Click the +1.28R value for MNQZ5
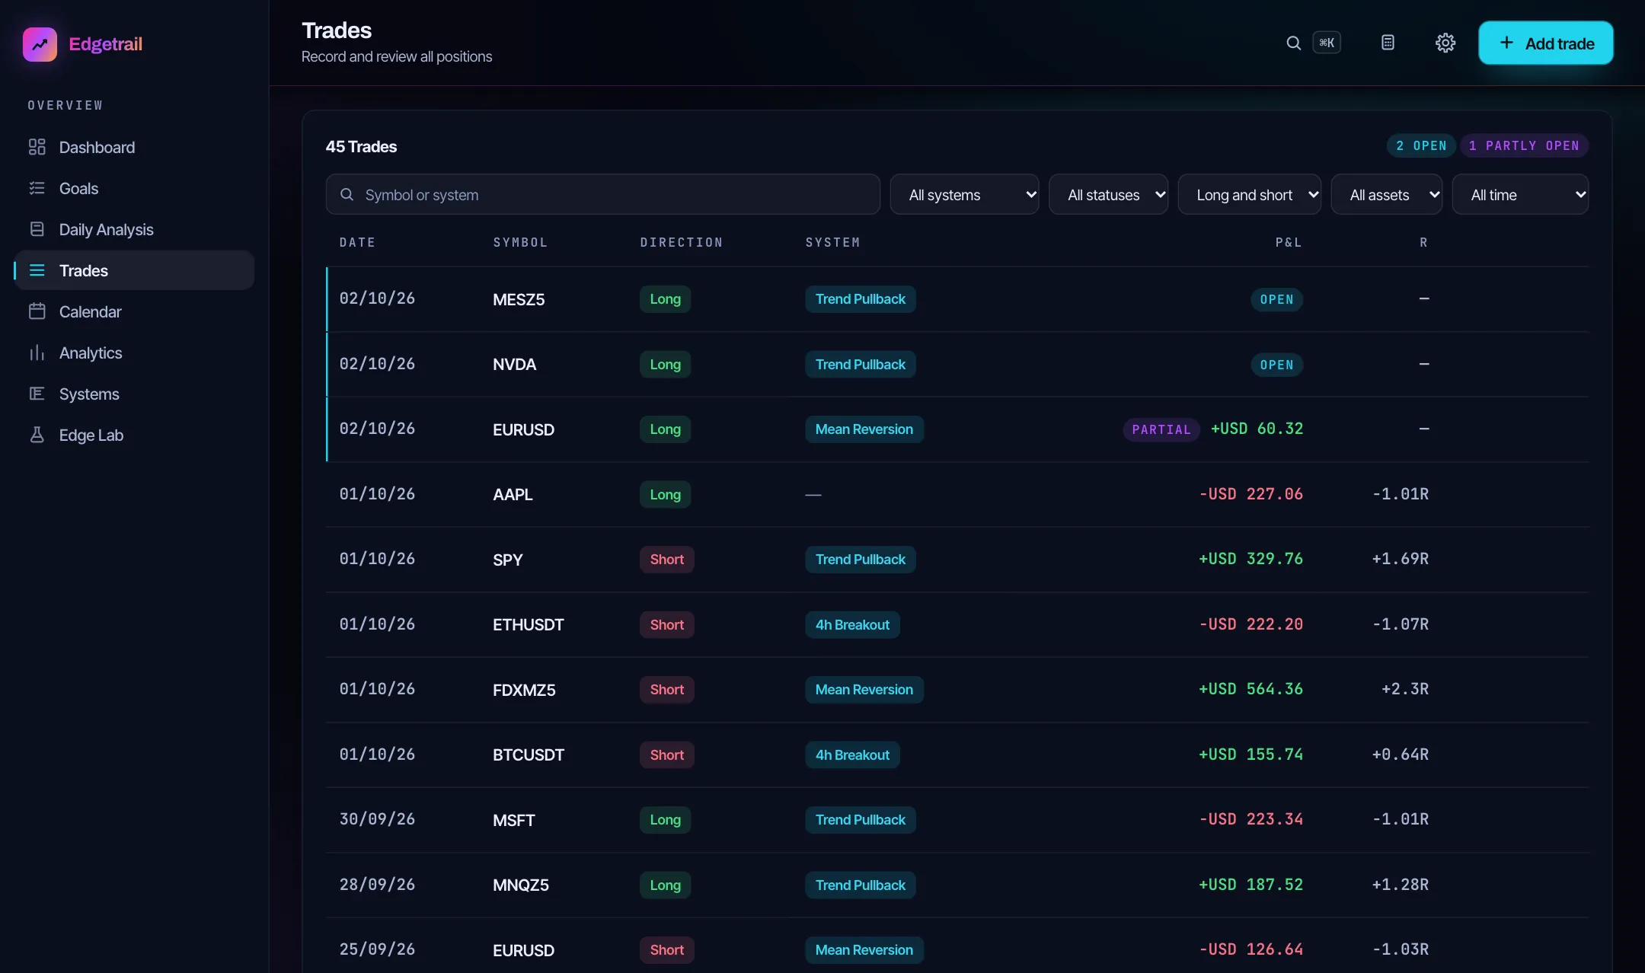The height and width of the screenshot is (973, 1645). pos(1400,885)
